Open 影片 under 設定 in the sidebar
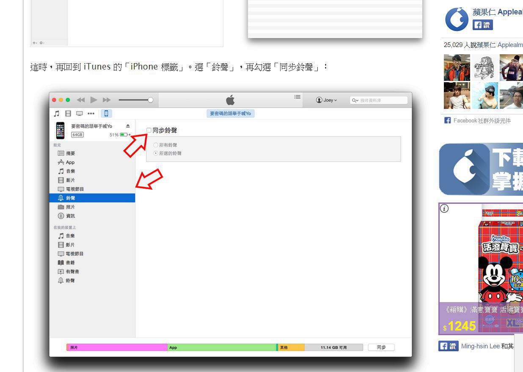 92,180
